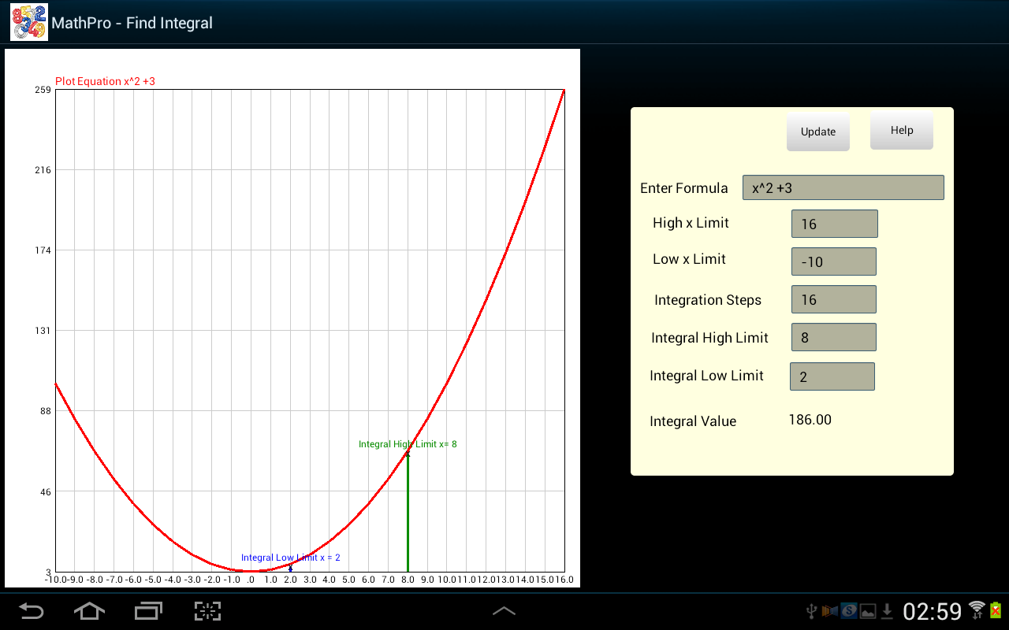Click the Enter Formula text field
This screenshot has height=630, width=1009.
pos(843,187)
